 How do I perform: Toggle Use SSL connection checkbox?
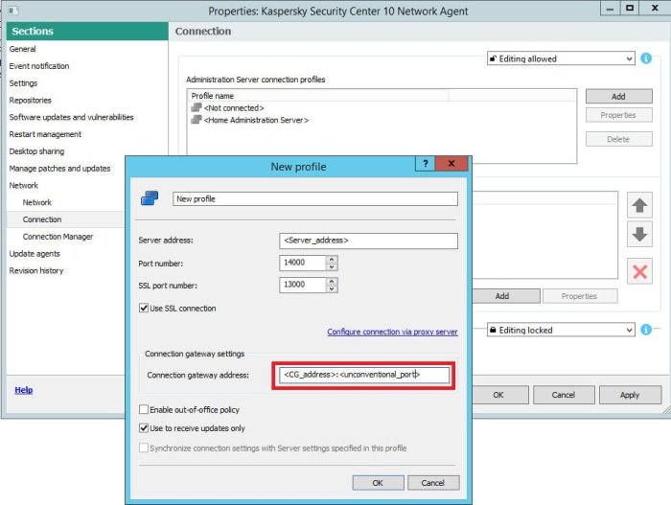[x=144, y=308]
